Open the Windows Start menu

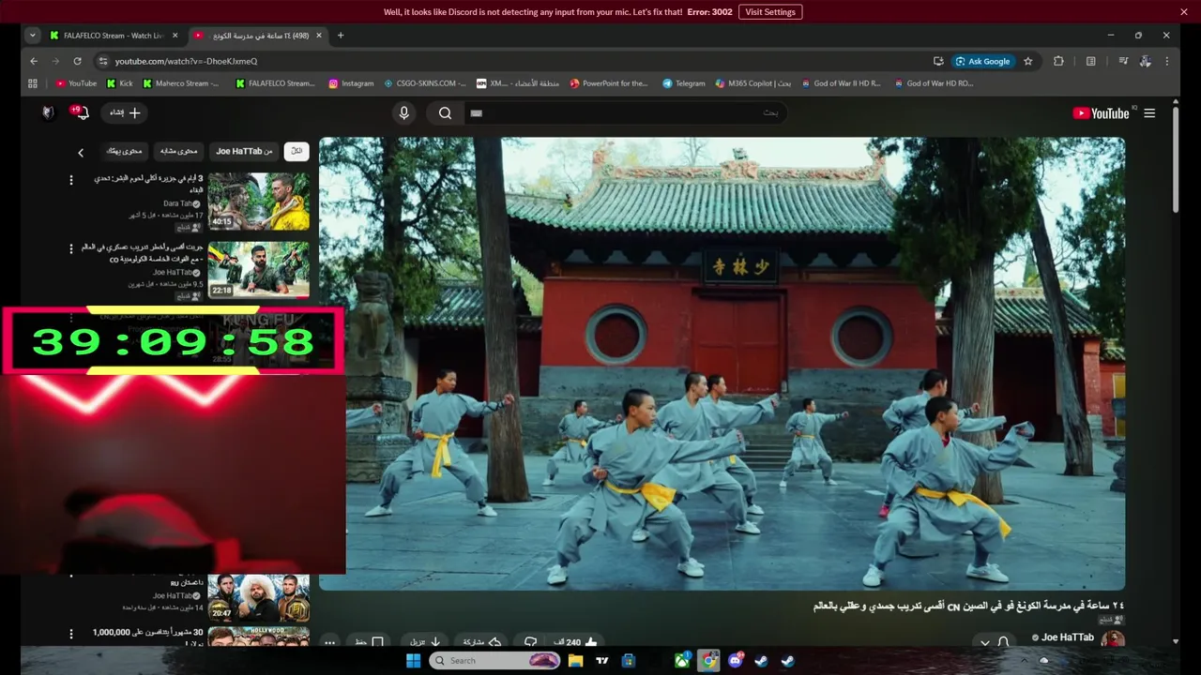[x=413, y=660]
